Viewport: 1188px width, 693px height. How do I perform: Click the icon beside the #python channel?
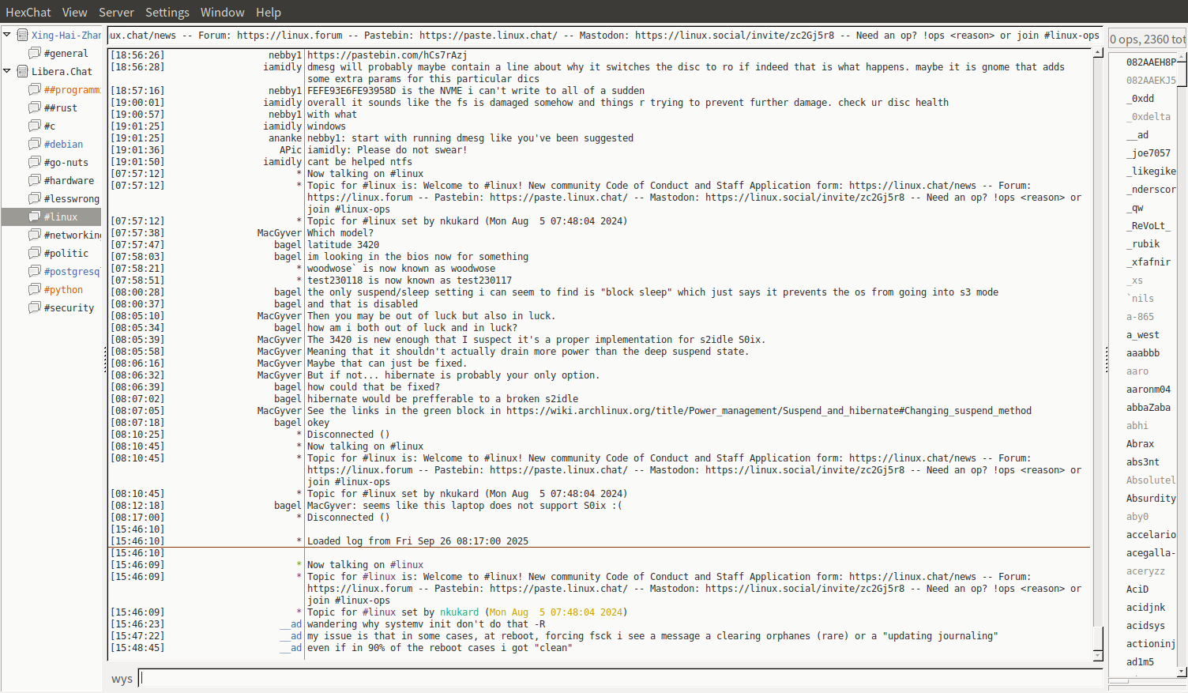[x=35, y=289]
